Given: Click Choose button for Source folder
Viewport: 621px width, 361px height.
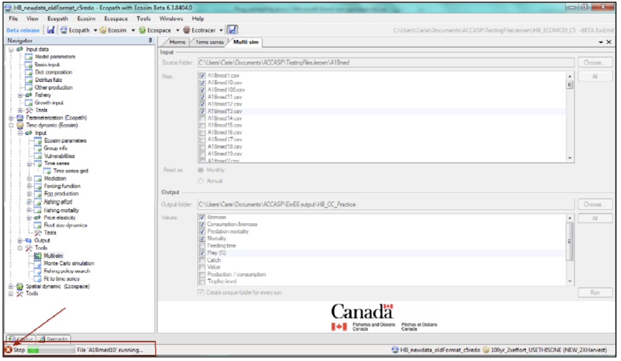Looking at the screenshot, I should 592,62.
